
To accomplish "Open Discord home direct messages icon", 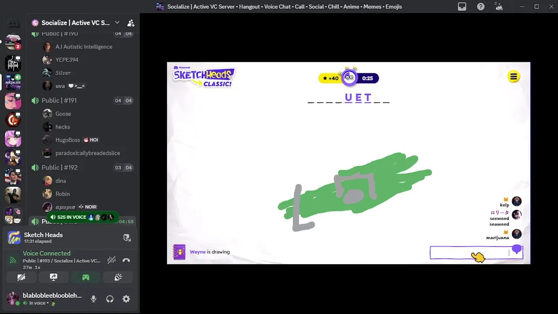I will [x=13, y=23].
